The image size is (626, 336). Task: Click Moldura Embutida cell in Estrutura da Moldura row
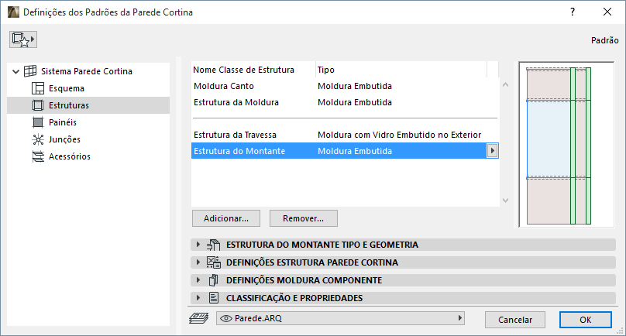click(355, 102)
